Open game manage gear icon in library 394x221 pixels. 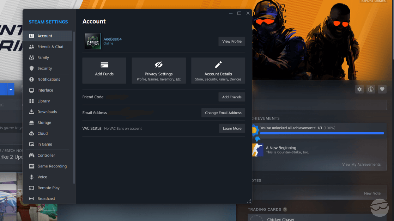(x=359, y=89)
